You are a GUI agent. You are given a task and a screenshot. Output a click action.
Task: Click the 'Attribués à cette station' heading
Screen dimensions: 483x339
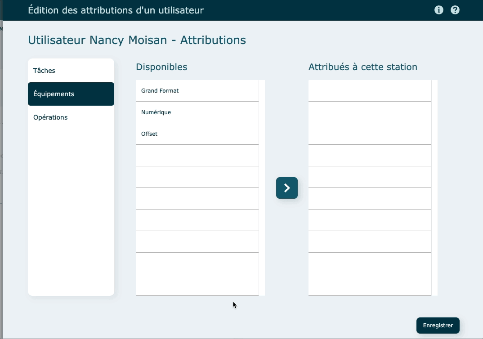click(362, 67)
